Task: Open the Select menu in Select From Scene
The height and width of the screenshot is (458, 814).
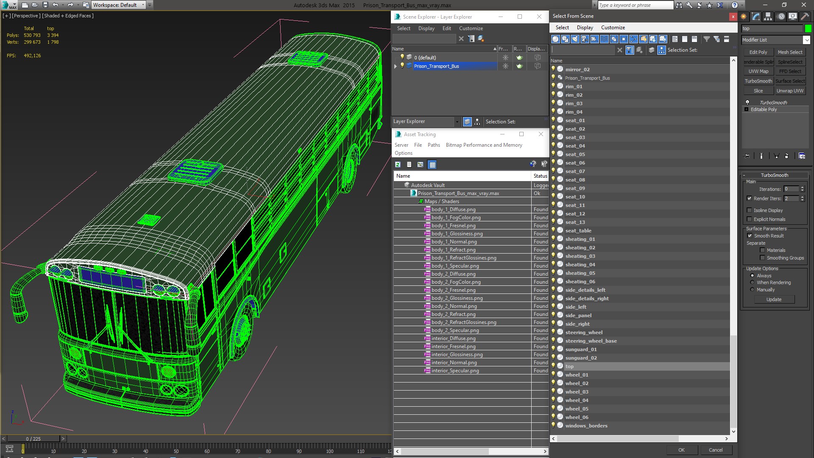Action: [562, 28]
